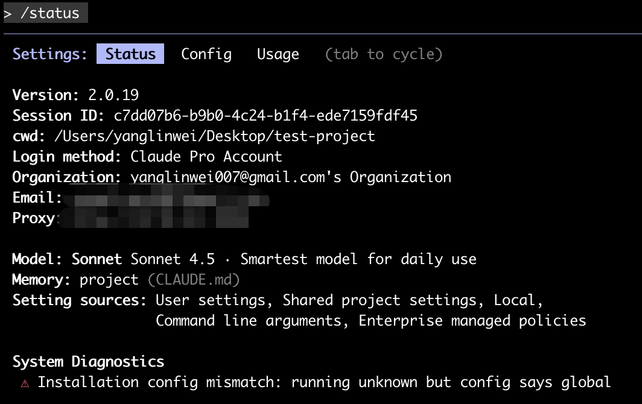
Task: Click the warning triangle diagnostics icon
Action: [25, 383]
